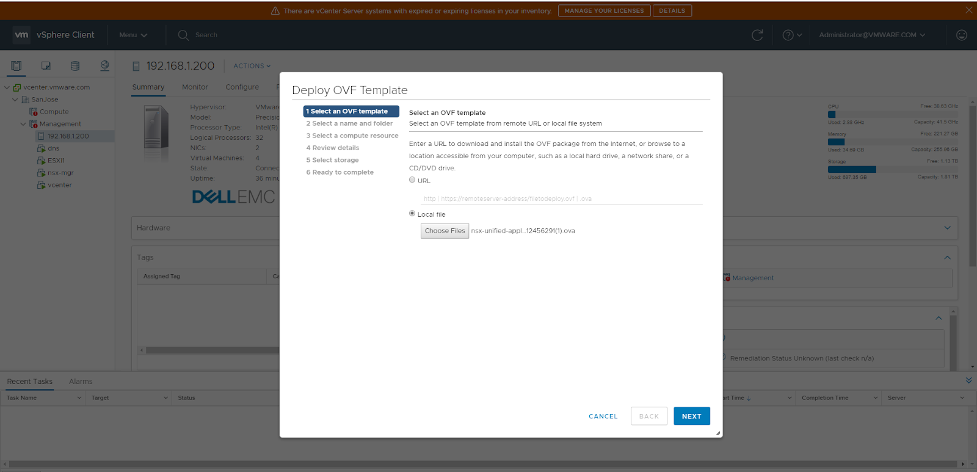
Task: Click the Status column header
Action: 186,398
